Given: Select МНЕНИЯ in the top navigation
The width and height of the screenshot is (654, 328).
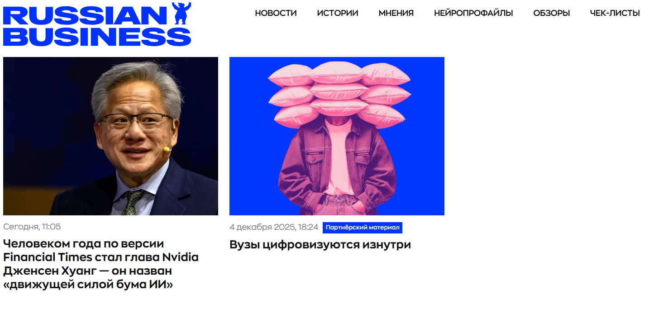Looking at the screenshot, I should pos(396,13).
